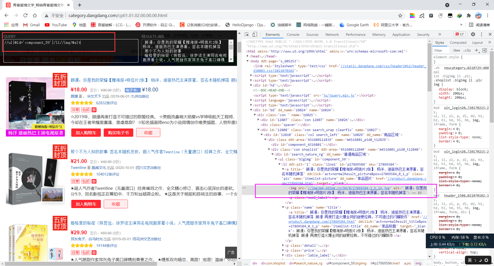Expand the div id="hd" node
The height and width of the screenshot is (266, 494).
tap(251, 85)
